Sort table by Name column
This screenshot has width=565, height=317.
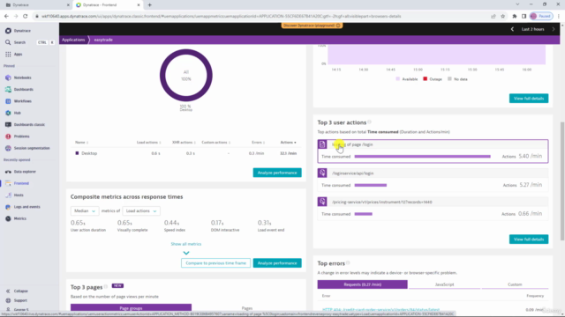(x=81, y=143)
